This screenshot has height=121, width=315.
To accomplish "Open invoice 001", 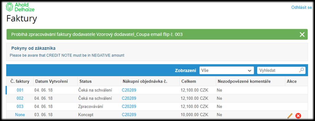I will (20, 90).
